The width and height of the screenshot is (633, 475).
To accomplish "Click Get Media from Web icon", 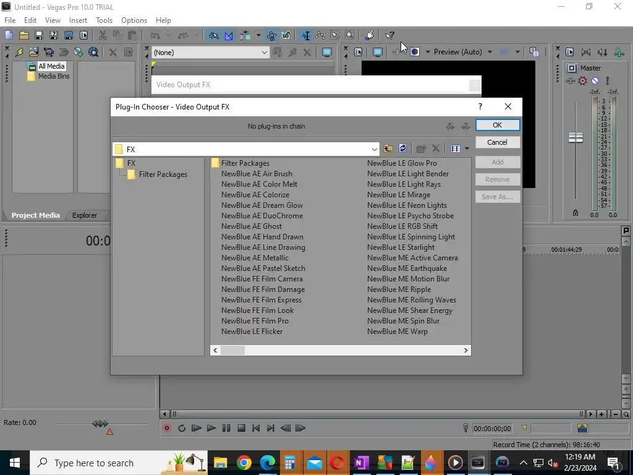I will pos(93,52).
